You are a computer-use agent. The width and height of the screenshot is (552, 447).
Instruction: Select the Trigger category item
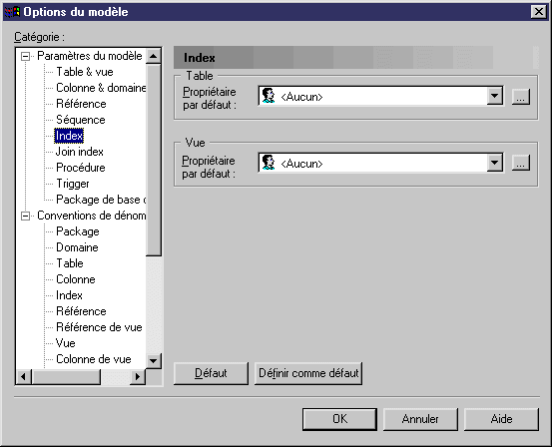[x=73, y=184]
